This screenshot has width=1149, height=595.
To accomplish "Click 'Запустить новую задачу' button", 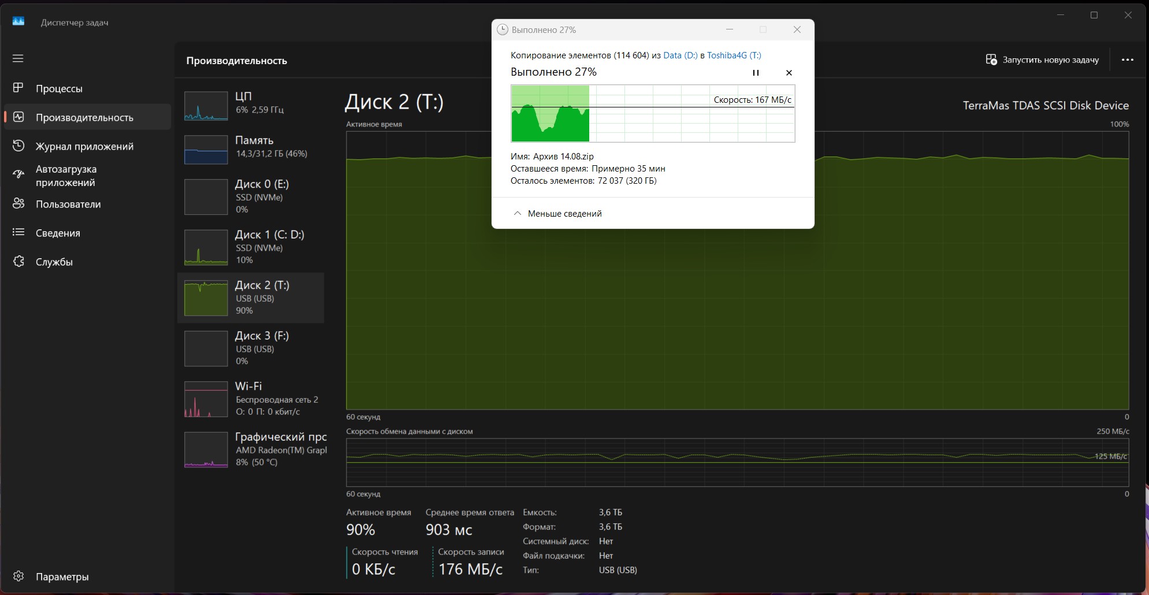I will click(1042, 59).
